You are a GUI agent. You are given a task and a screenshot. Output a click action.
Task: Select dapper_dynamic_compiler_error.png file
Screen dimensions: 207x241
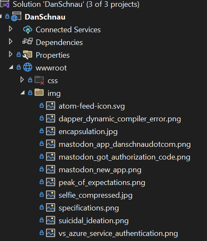[x=120, y=119]
